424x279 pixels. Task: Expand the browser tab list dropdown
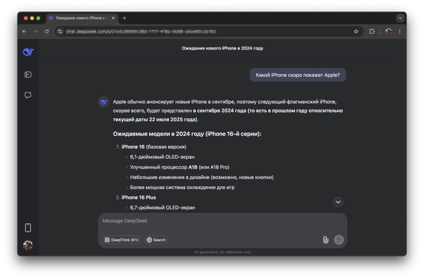[x=400, y=18]
